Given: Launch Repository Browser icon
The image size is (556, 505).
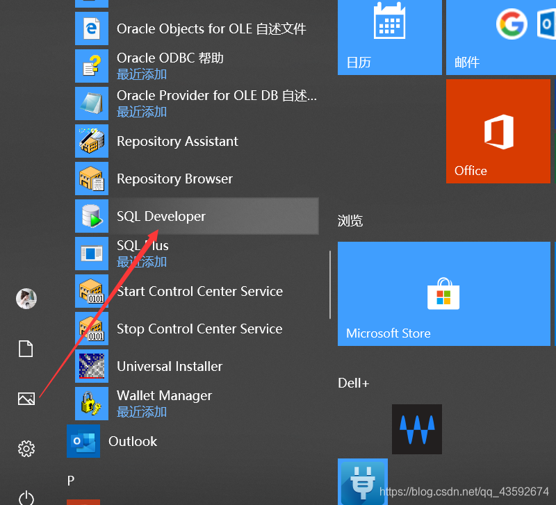Looking at the screenshot, I should coord(92,179).
